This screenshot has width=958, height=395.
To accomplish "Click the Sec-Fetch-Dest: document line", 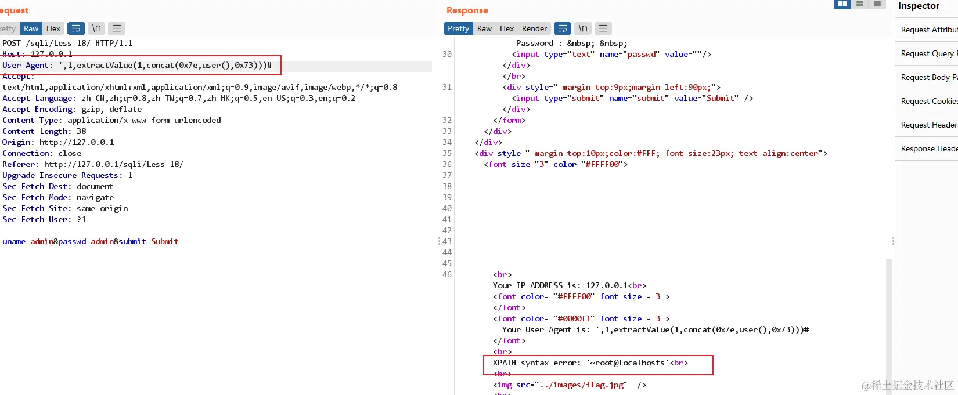I will click(x=58, y=186).
